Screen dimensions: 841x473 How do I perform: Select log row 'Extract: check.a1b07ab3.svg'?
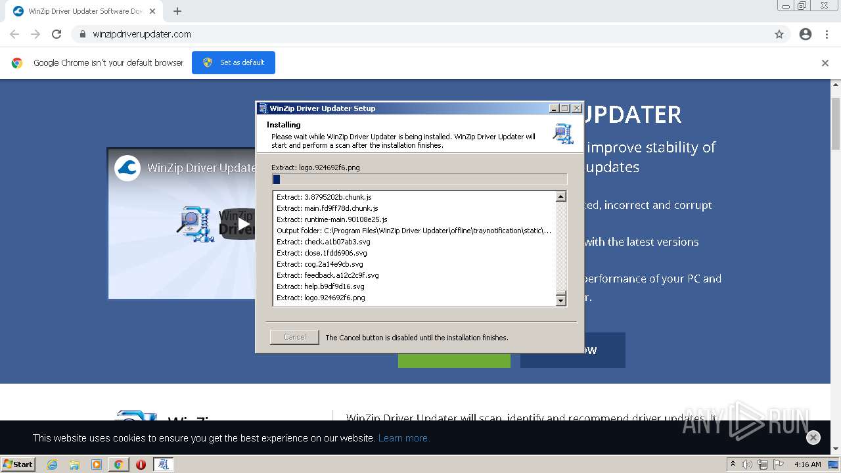coord(413,242)
